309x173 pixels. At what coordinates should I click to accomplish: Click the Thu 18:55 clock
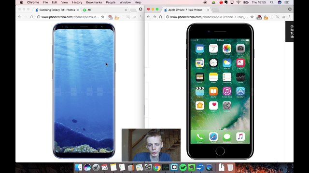point(259,2)
